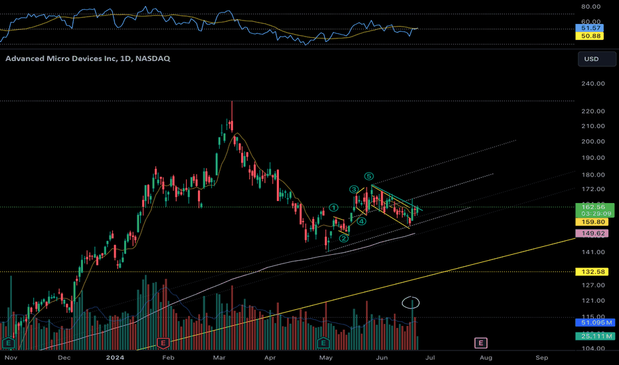Click the 220.00 price axis label
Viewport: 619px width, 365px height.
click(x=593, y=111)
